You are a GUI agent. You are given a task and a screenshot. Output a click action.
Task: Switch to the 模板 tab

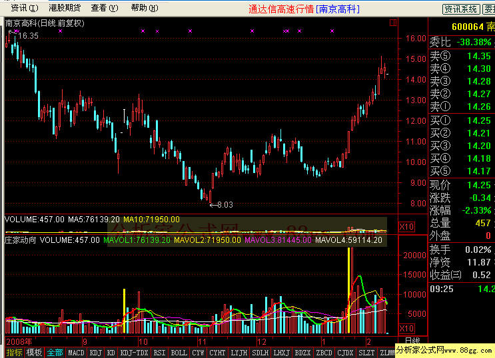coord(34,352)
